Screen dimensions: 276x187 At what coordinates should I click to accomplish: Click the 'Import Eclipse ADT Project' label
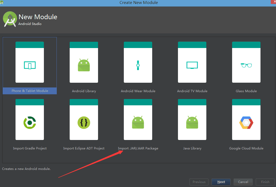click(x=84, y=148)
